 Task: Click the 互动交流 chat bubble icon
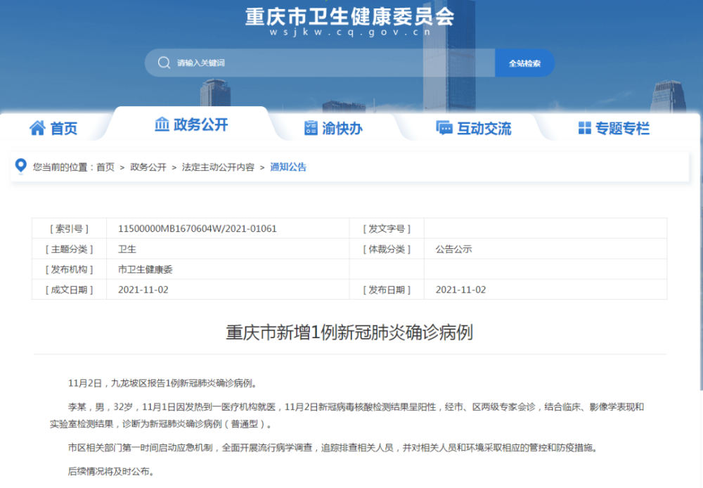pyautogui.click(x=444, y=128)
